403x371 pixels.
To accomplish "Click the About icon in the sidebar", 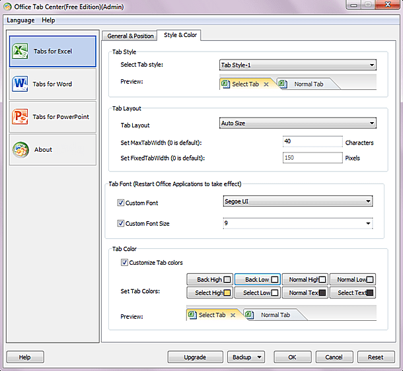I will click(20, 149).
